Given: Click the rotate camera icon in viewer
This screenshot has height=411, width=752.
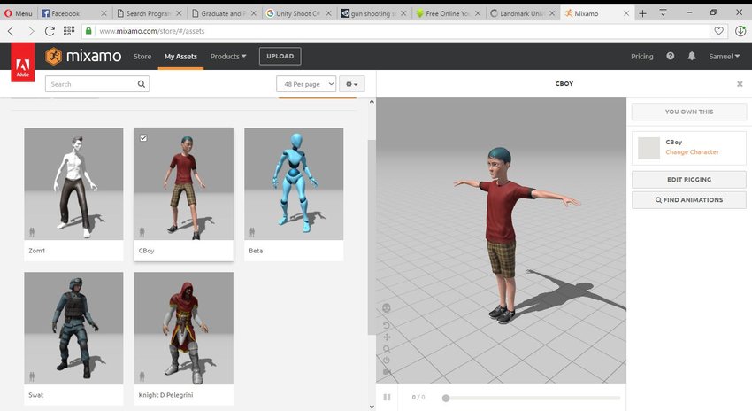Looking at the screenshot, I should [387, 325].
